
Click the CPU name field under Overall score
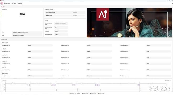27,33
